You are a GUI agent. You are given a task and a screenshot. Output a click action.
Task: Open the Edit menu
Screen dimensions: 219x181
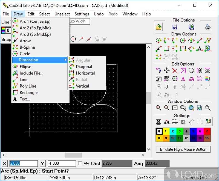(x=31, y=14)
